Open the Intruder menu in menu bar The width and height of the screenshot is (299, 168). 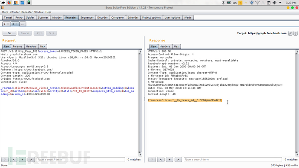15,12
